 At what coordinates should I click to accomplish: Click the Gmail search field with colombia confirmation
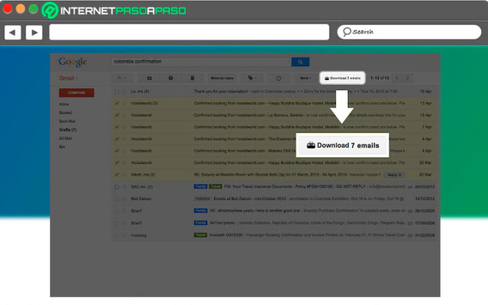(x=201, y=62)
